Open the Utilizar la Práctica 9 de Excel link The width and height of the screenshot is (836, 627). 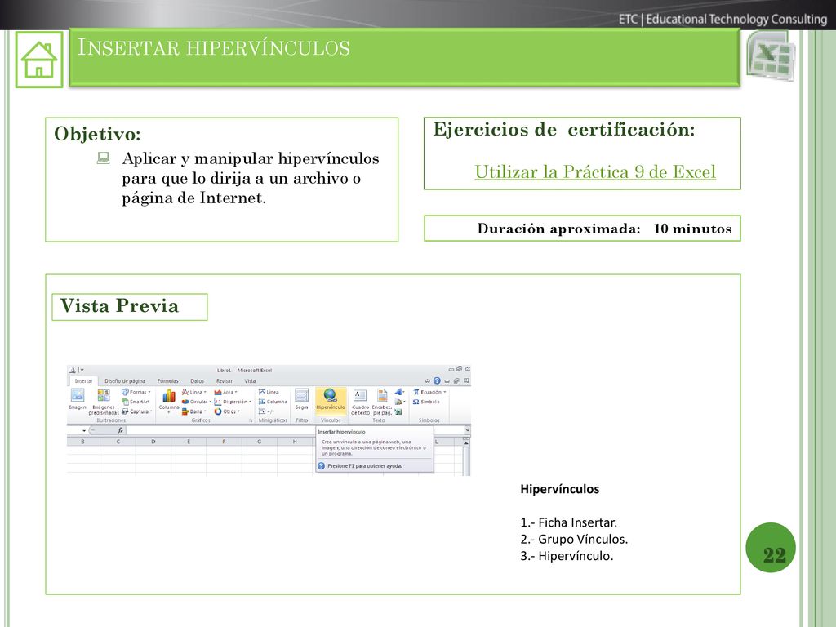click(595, 171)
